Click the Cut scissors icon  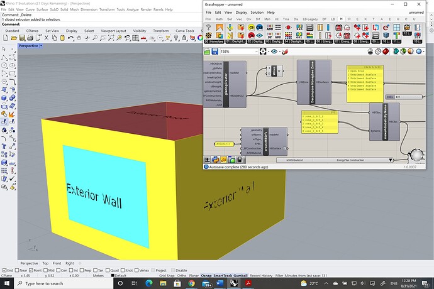pyautogui.click(x=46, y=38)
